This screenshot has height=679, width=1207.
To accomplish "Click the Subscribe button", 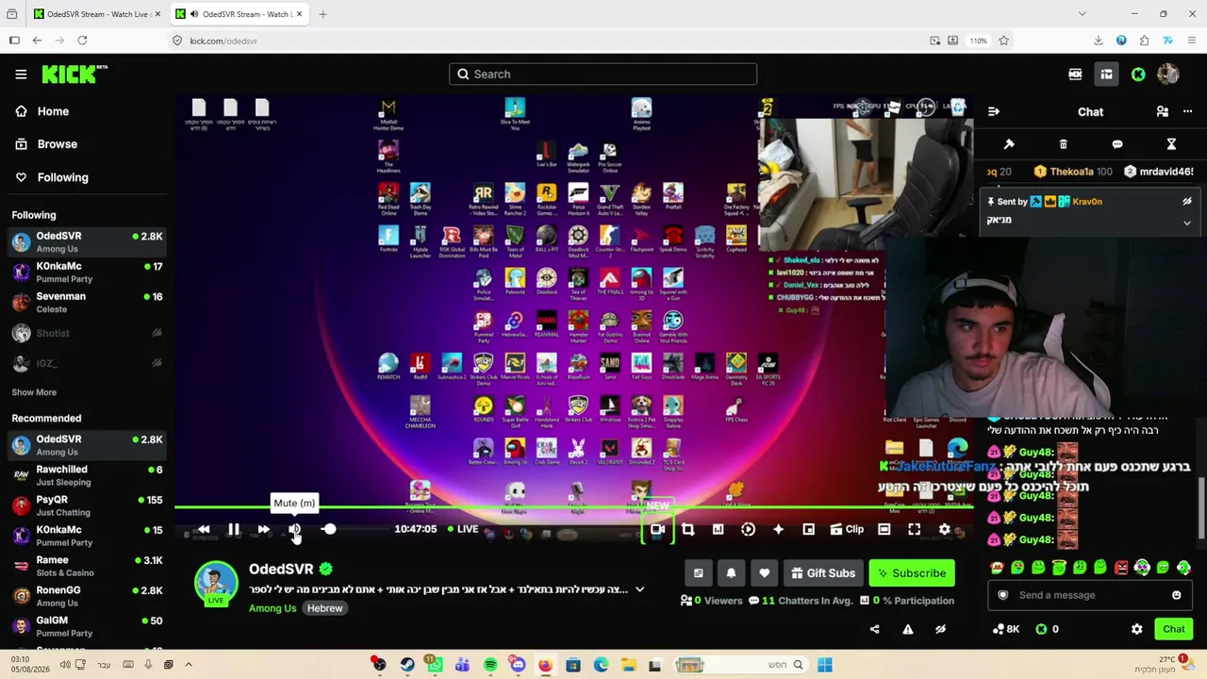I will tap(912, 573).
